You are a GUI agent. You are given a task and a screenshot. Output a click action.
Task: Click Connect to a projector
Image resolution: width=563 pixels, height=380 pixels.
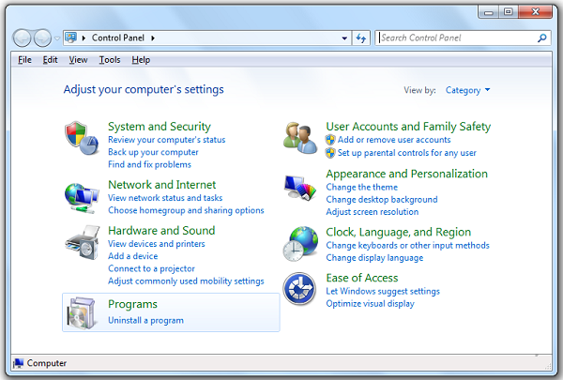(151, 268)
